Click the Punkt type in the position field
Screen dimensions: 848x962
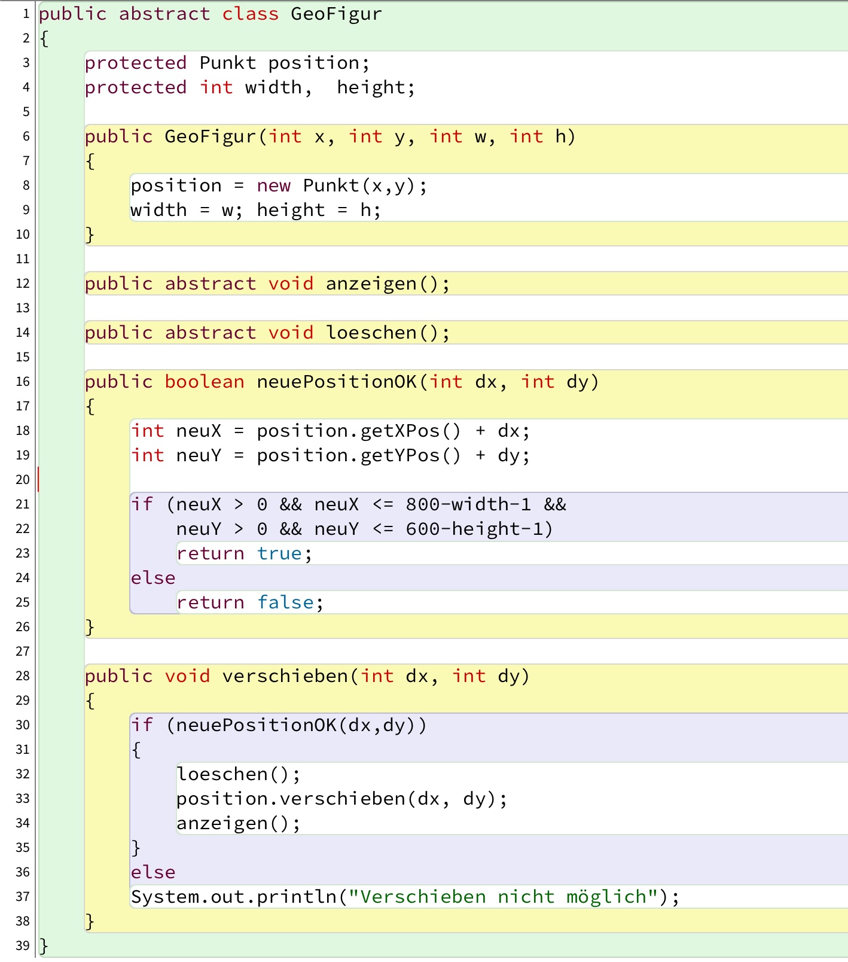[x=227, y=63]
